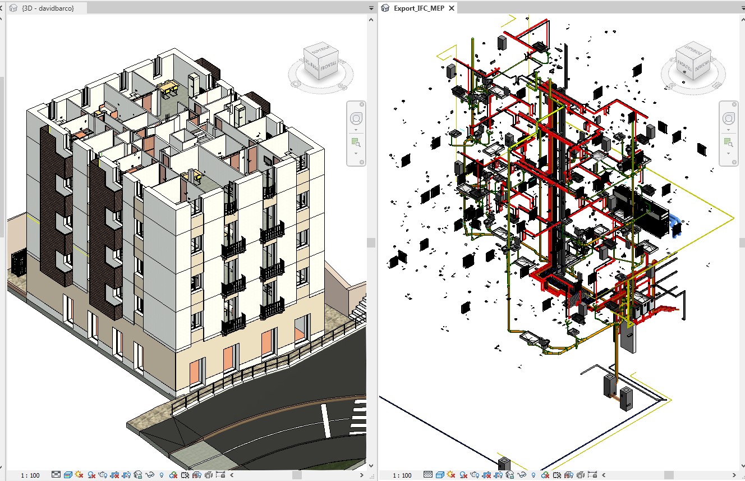The image size is (745, 481).
Task: Click DERECHA face on Export_IFC_MEP ViewCube
Action: tap(702, 67)
